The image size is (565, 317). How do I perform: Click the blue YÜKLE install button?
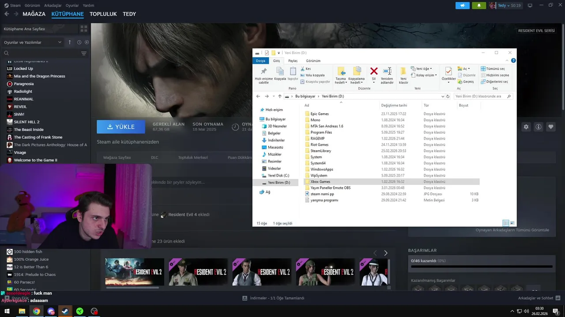[x=121, y=127]
